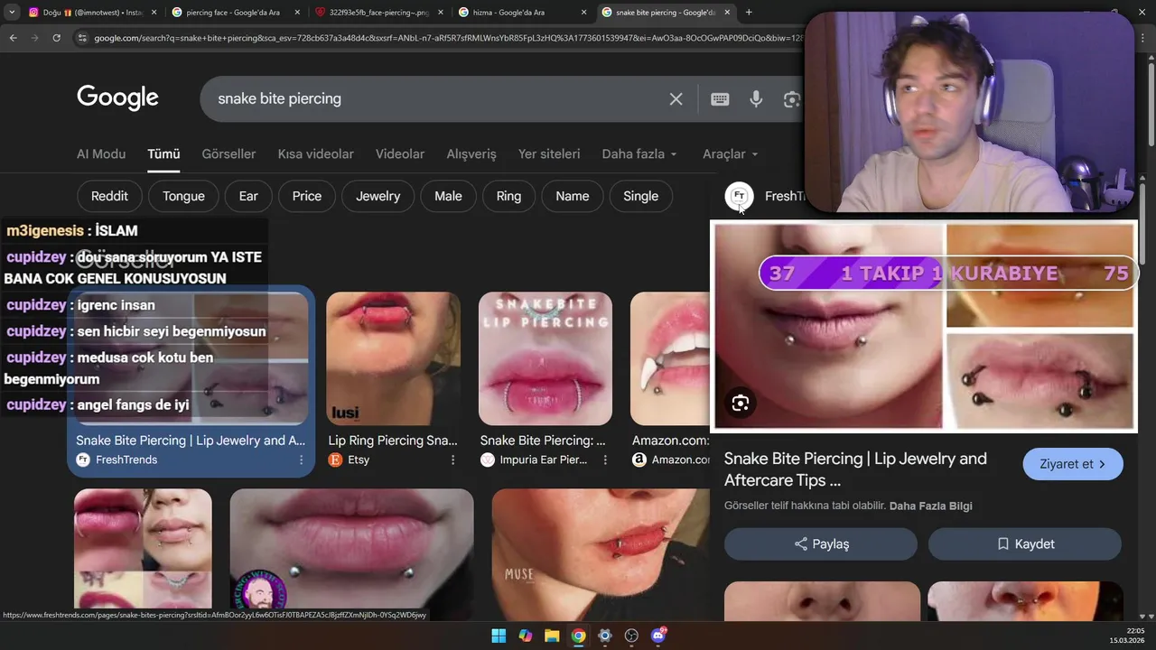1156x650 pixels.
Task: Click the FreshTrends logo in preview panel
Action: coord(739,196)
